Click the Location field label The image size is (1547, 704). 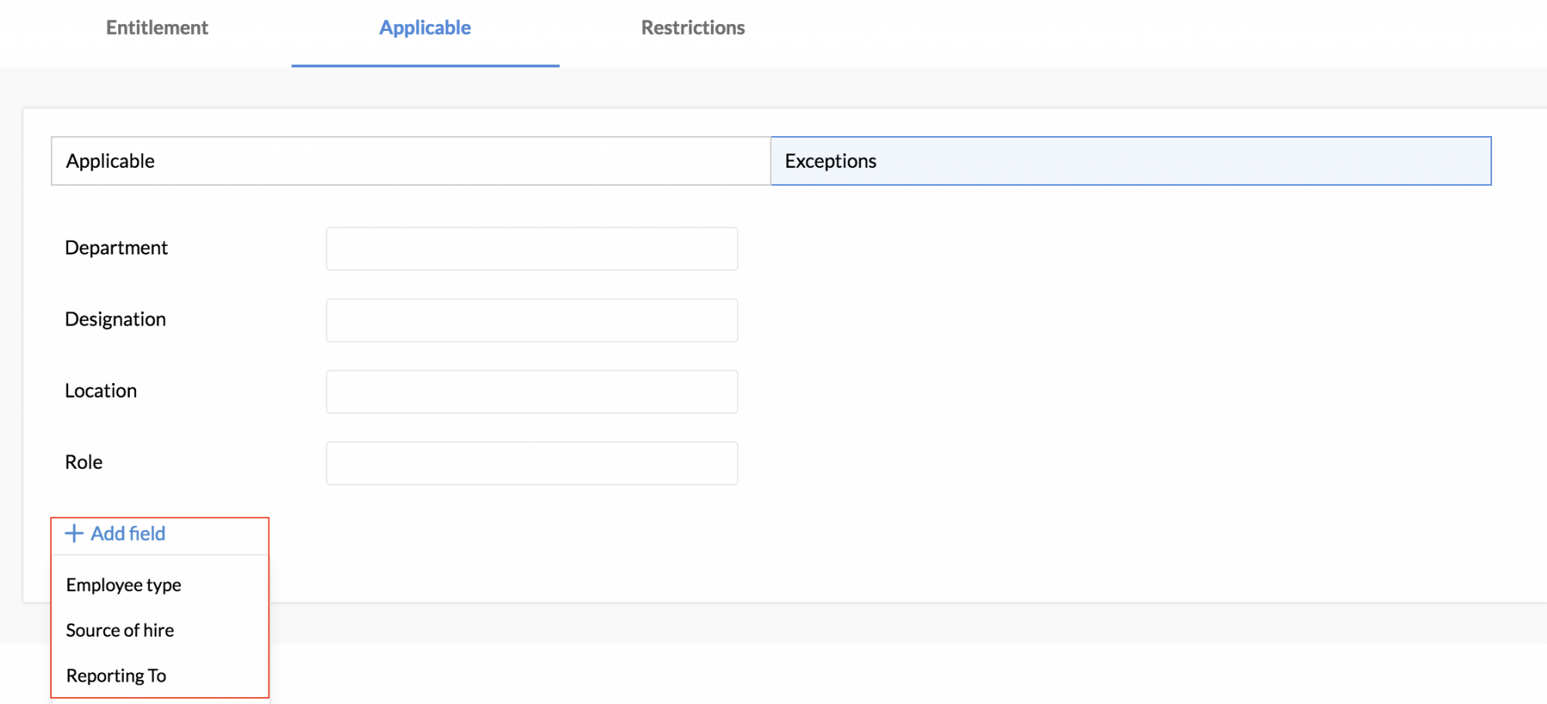[101, 391]
